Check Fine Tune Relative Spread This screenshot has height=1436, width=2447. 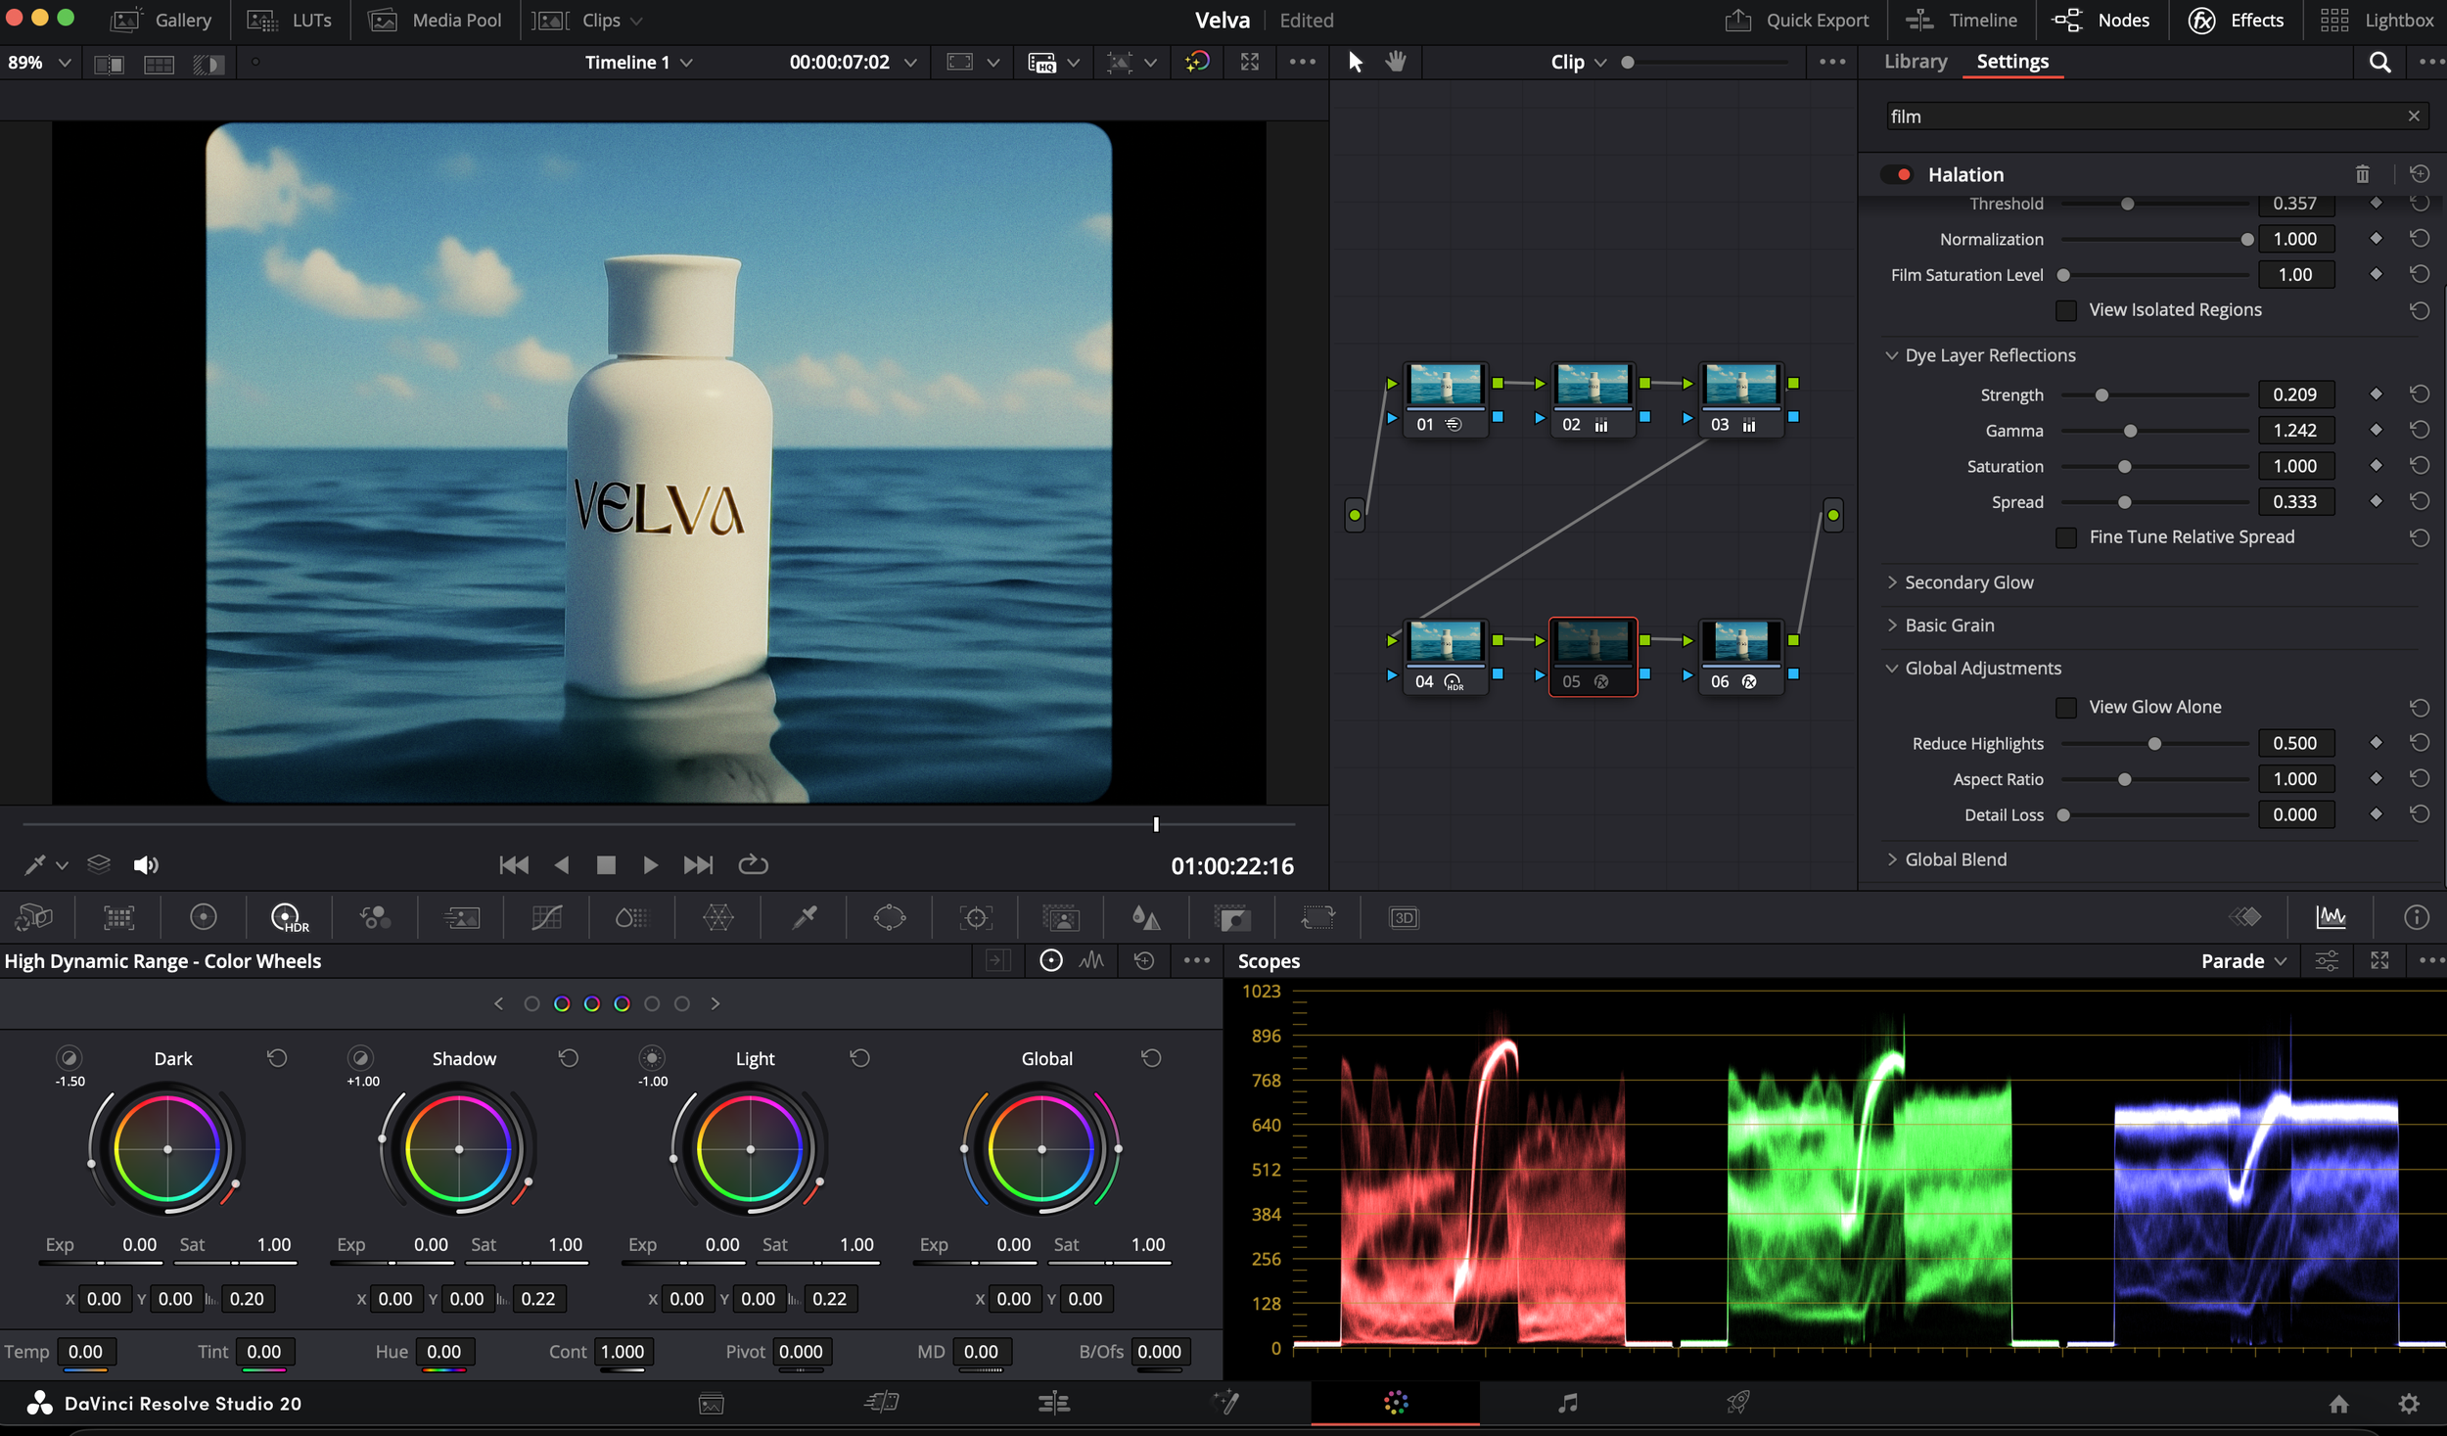point(2065,537)
